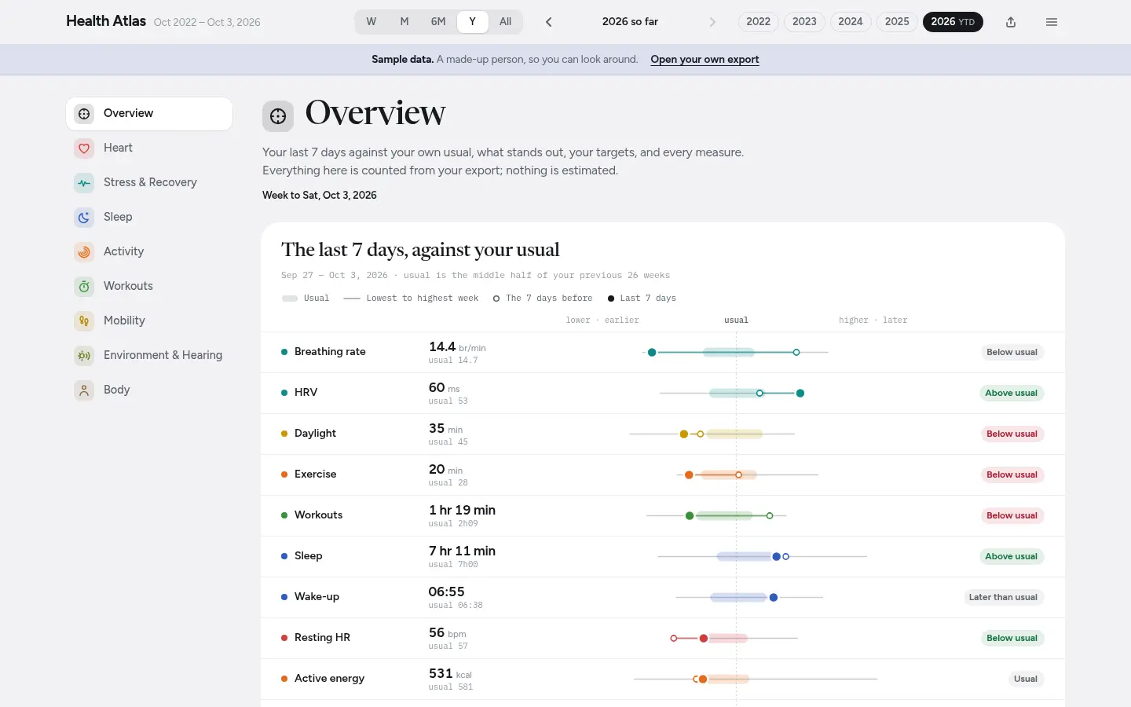The width and height of the screenshot is (1131, 707).
Task: Select the 6M range toggle
Action: tap(438, 22)
